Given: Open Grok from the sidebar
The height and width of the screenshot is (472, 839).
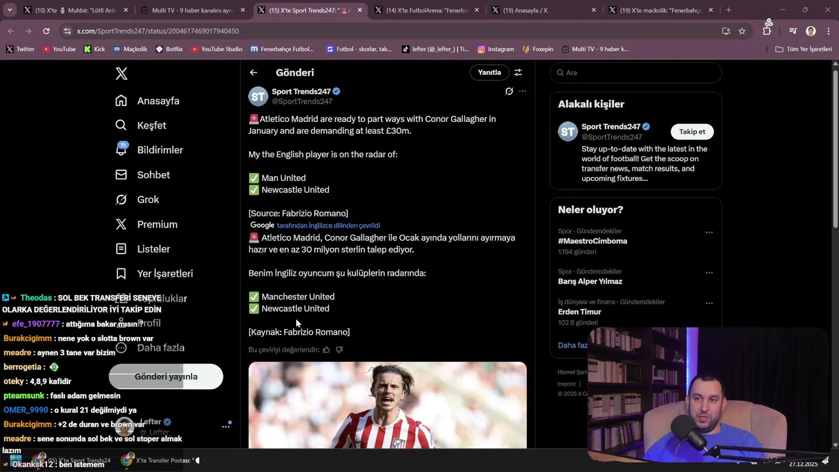Looking at the screenshot, I should coord(138,199).
